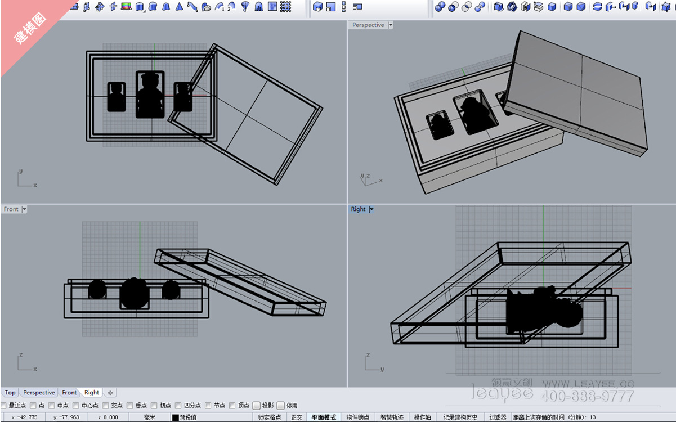Check the 四分点 object snap option
This screenshot has width=676, height=422.
tap(178, 406)
